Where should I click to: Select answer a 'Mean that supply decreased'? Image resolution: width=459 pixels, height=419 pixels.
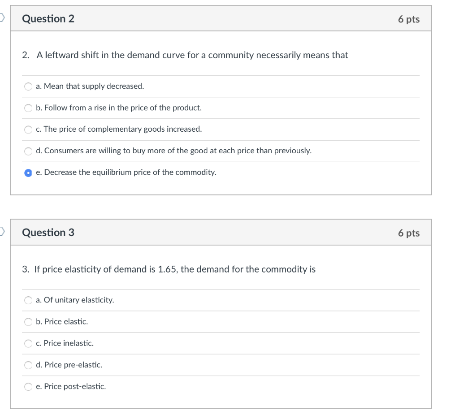click(x=28, y=86)
